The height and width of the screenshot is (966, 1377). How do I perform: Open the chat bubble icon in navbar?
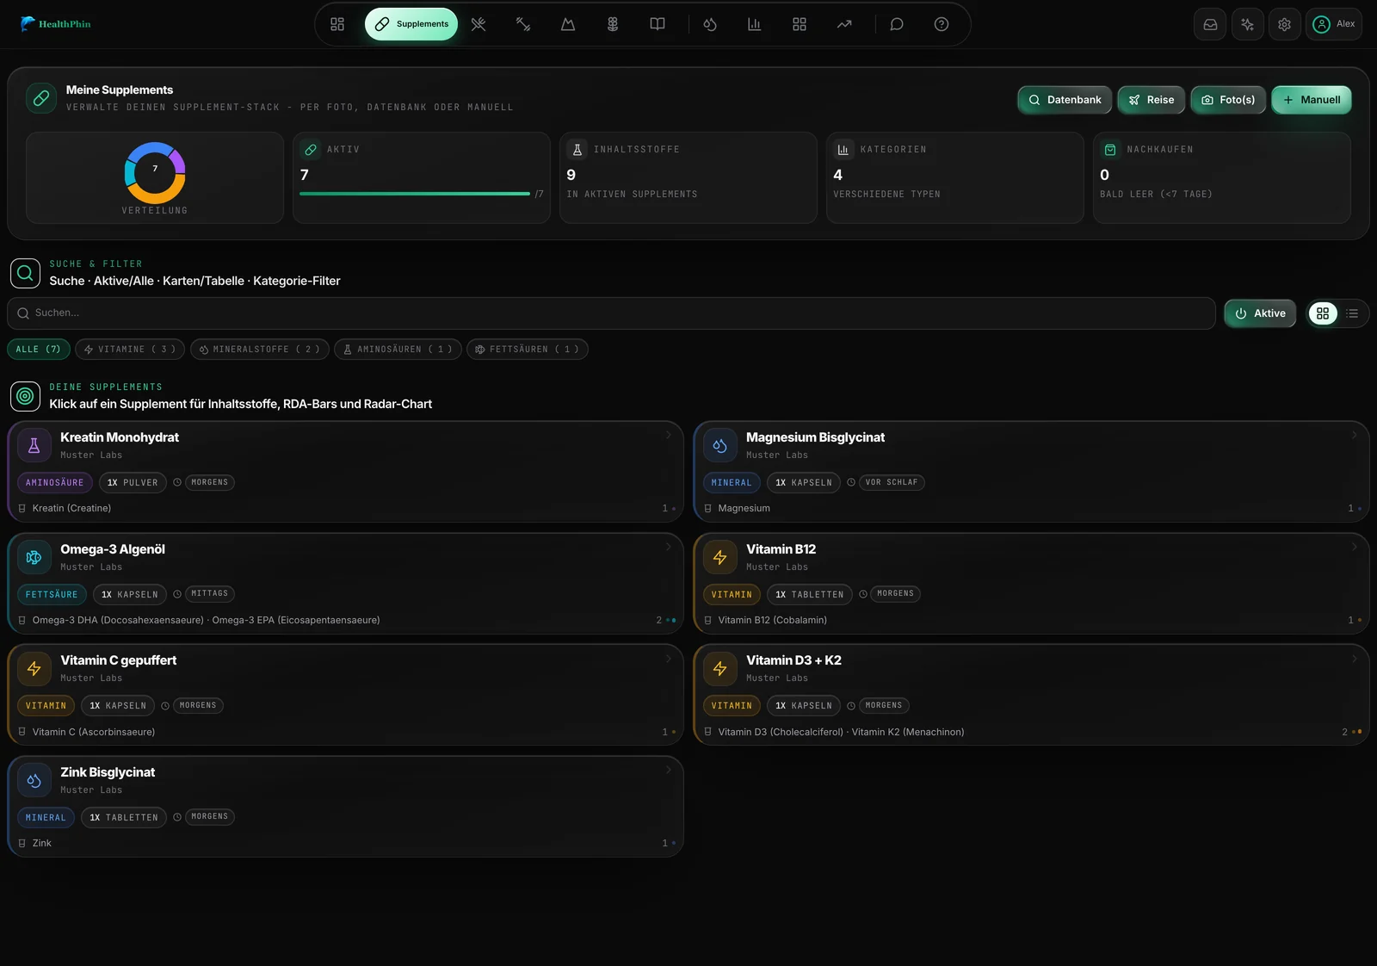click(897, 24)
